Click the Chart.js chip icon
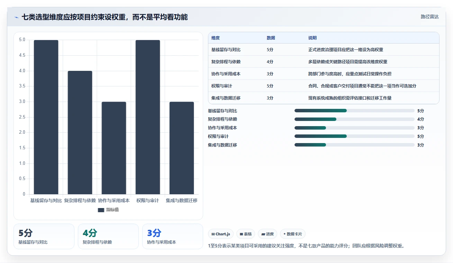This screenshot has height=263, width=453. click(x=213, y=234)
